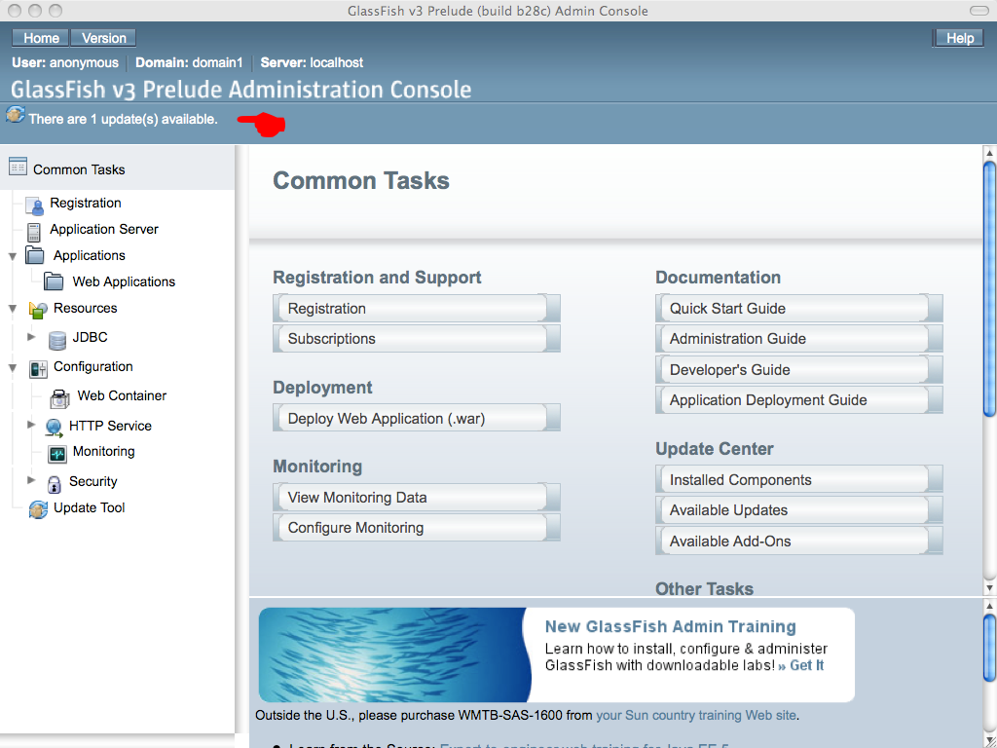
Task: Click the Web Container icon
Action: point(59,398)
